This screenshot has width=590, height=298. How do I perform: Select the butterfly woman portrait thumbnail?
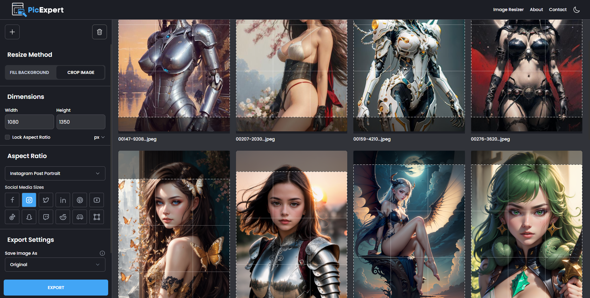pos(174,224)
